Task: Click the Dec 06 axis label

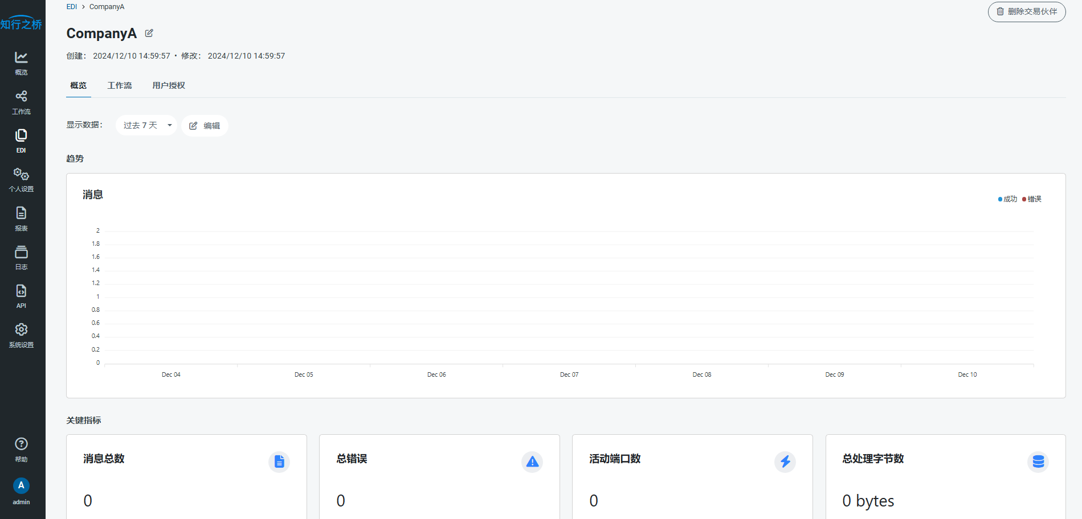Action: click(x=436, y=374)
